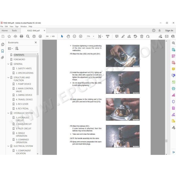Open More Tools wrench icon
This screenshot has width=176, height=176.
click(173, 127)
